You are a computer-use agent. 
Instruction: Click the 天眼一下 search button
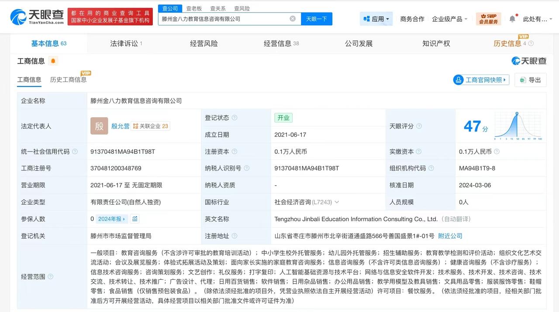point(317,19)
